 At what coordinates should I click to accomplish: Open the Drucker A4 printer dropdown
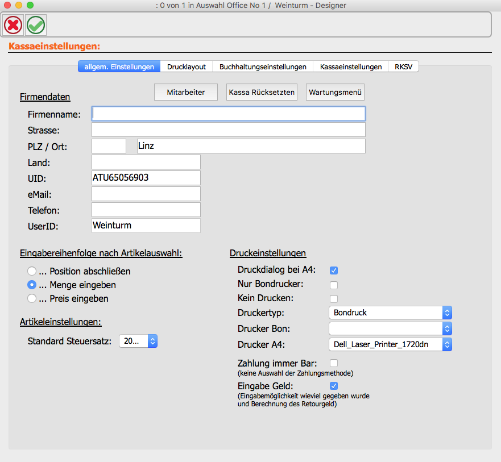[x=390, y=344]
